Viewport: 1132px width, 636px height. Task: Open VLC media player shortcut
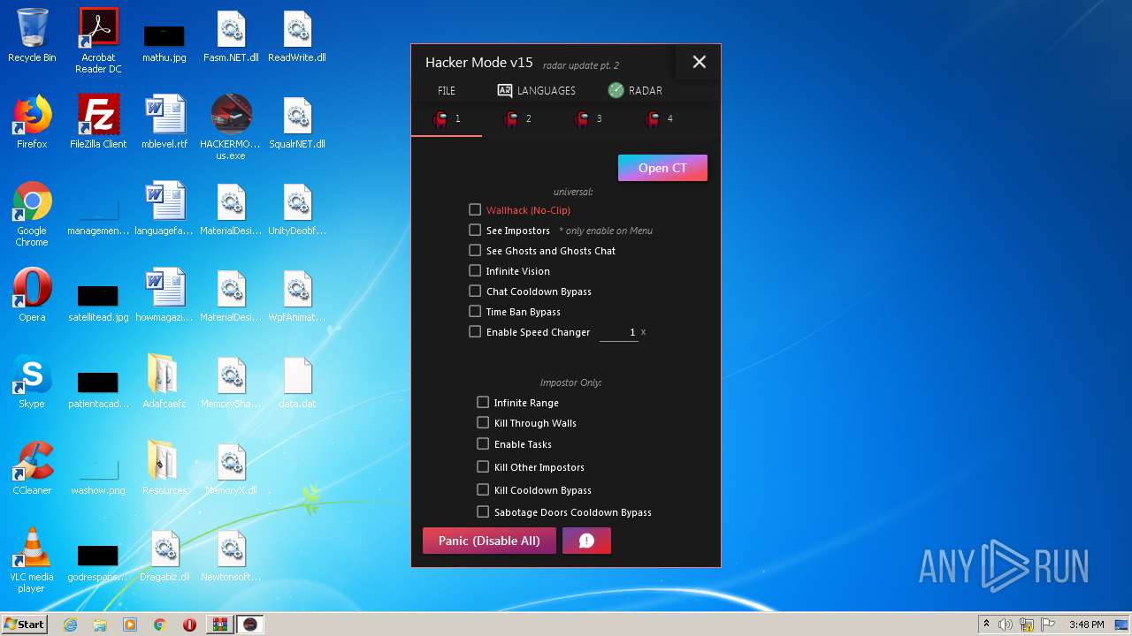[32, 560]
